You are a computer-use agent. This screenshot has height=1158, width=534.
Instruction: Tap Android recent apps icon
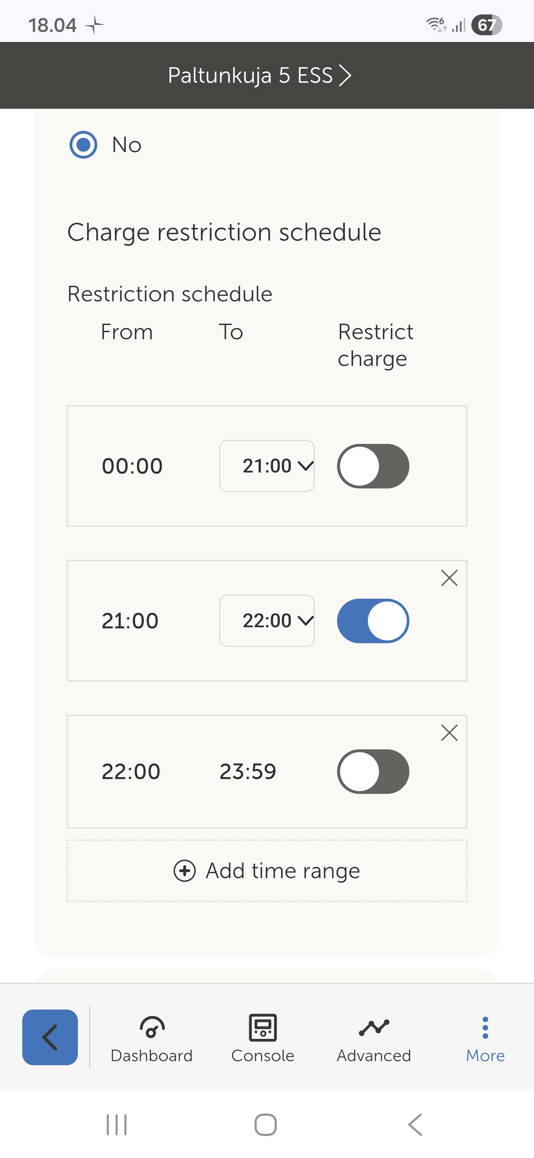116,1125
